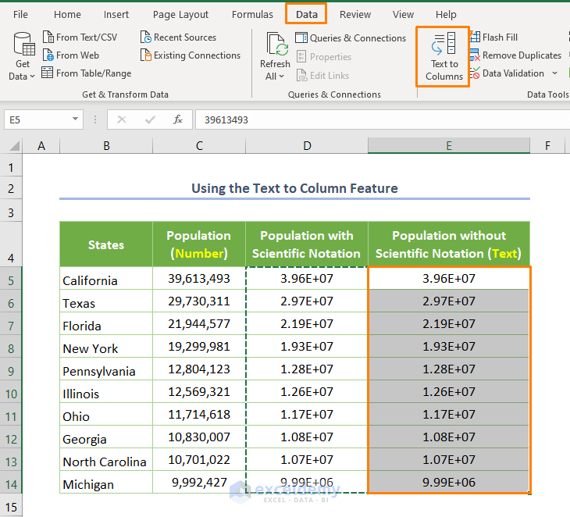The width and height of the screenshot is (570, 517).
Task: Select column D header
Action: [307, 146]
